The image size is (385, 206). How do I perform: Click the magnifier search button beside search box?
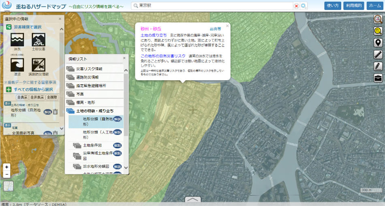point(304,6)
